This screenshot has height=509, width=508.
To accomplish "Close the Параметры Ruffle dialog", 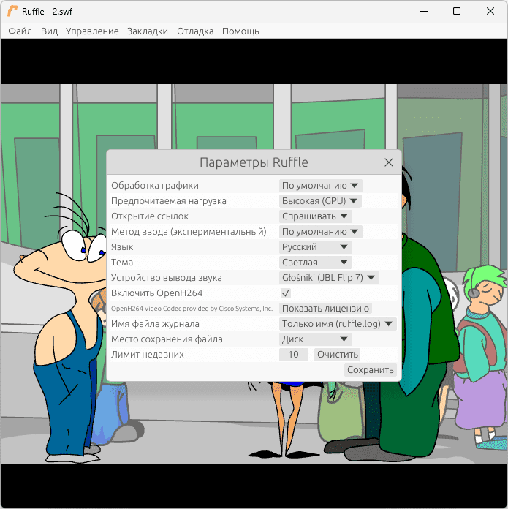I will click(x=389, y=162).
